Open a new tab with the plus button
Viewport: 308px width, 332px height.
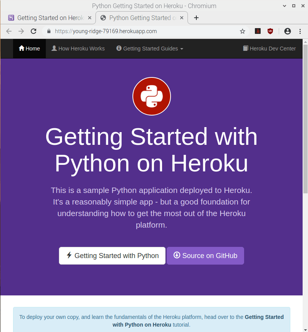click(x=196, y=18)
